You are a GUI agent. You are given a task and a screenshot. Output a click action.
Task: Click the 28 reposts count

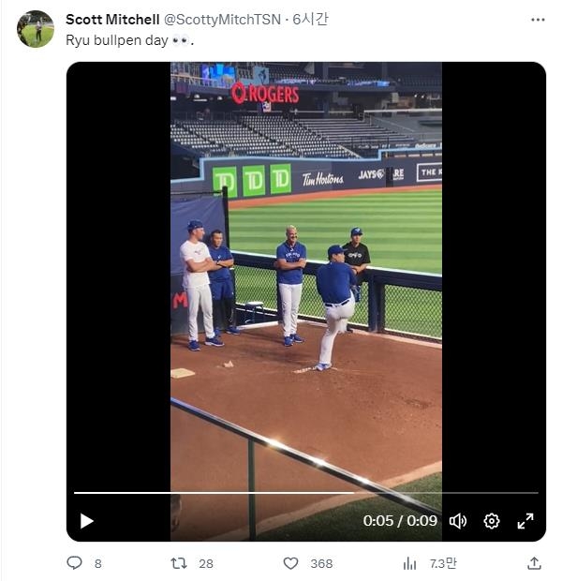click(x=206, y=563)
